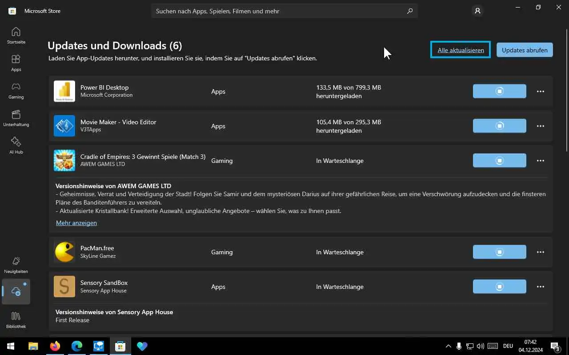Switch the DEU input language
This screenshot has height=355, width=569.
[x=508, y=346]
